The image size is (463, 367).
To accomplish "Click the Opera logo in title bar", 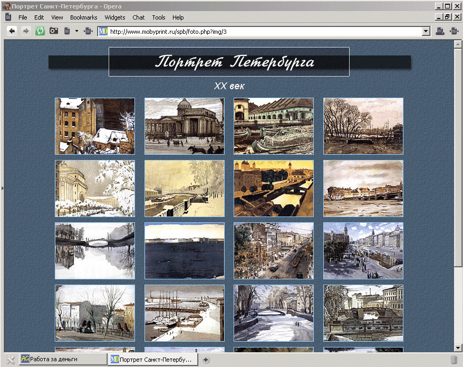I will coord(7,6).
